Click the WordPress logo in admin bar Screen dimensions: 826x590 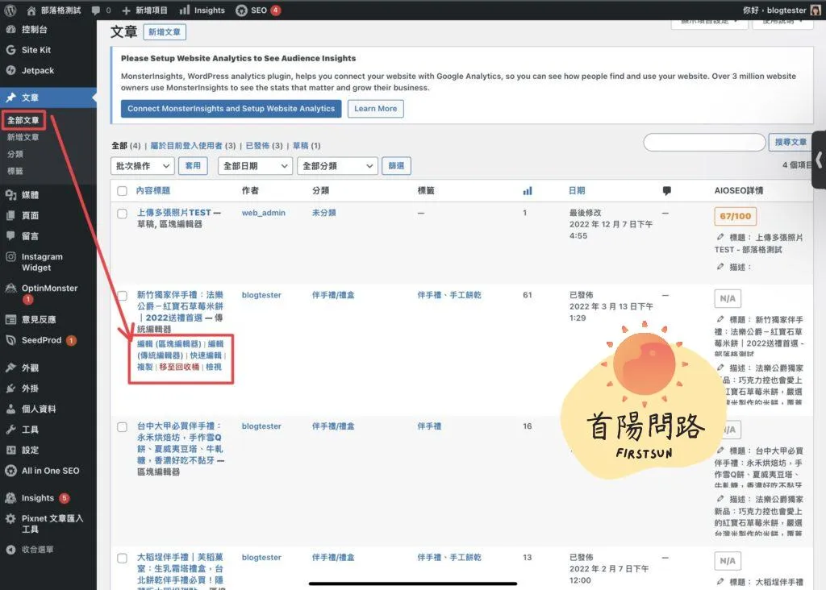(x=10, y=10)
